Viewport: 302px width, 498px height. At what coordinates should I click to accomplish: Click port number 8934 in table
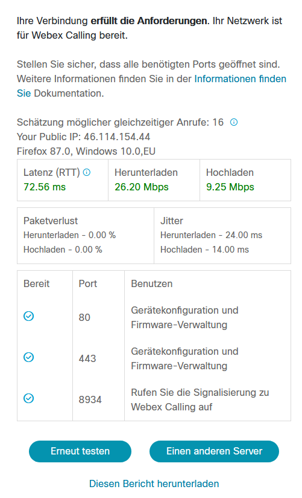(x=90, y=399)
